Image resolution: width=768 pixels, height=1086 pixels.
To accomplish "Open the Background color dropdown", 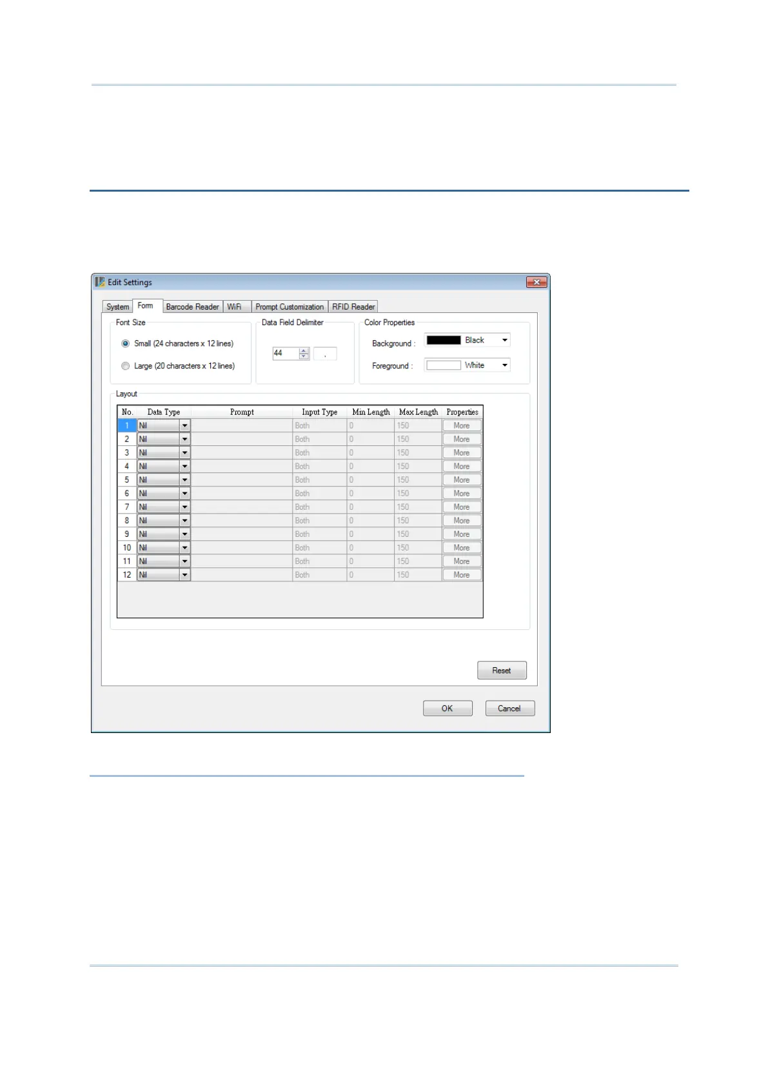I will click(x=505, y=340).
